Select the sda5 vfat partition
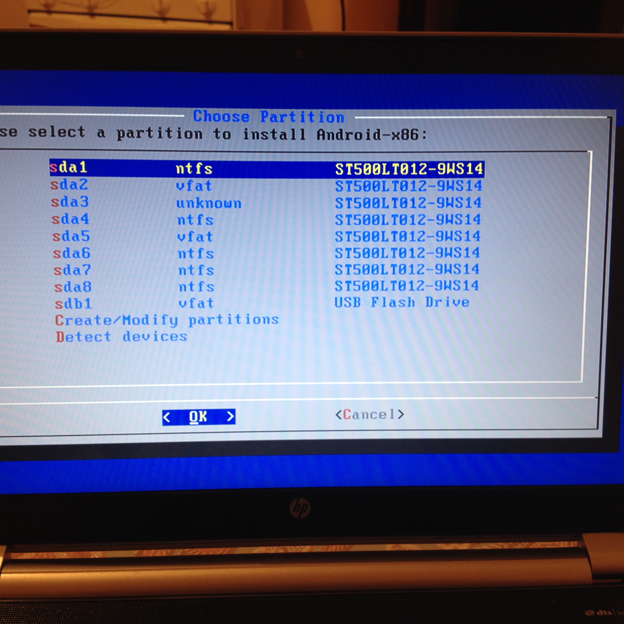 (266, 237)
